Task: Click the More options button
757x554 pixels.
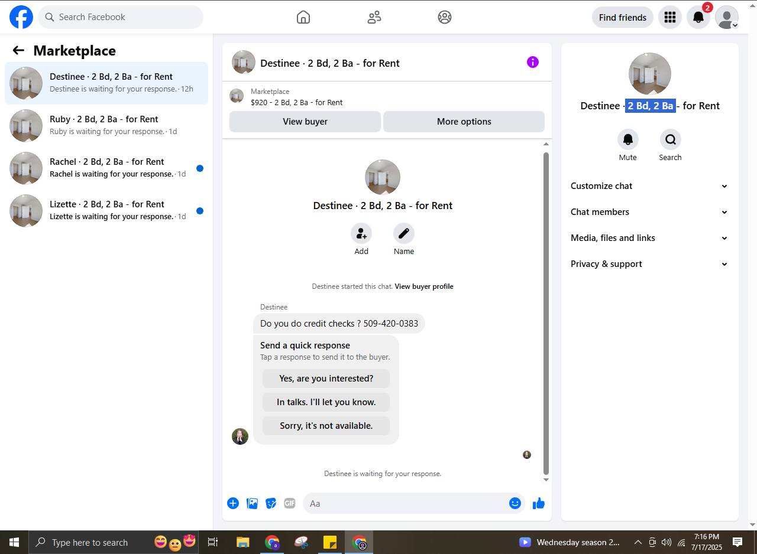Action: [x=464, y=122]
